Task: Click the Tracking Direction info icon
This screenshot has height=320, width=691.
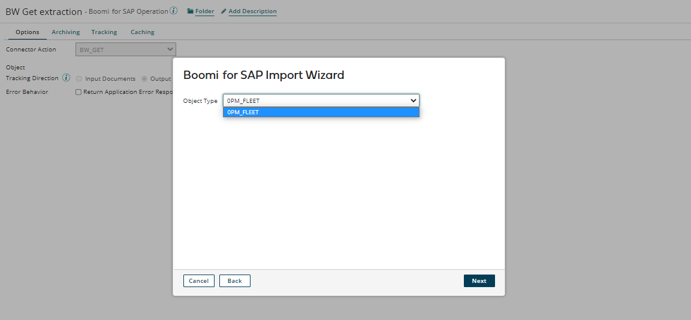Action: (67, 78)
